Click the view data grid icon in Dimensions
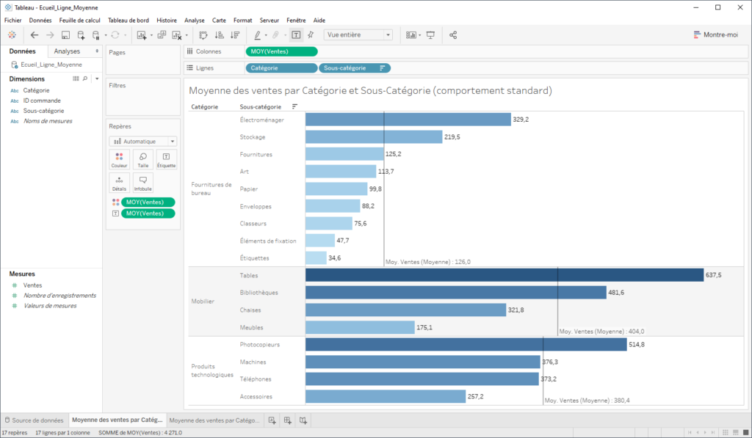The height and width of the screenshot is (438, 752). pyautogui.click(x=76, y=79)
